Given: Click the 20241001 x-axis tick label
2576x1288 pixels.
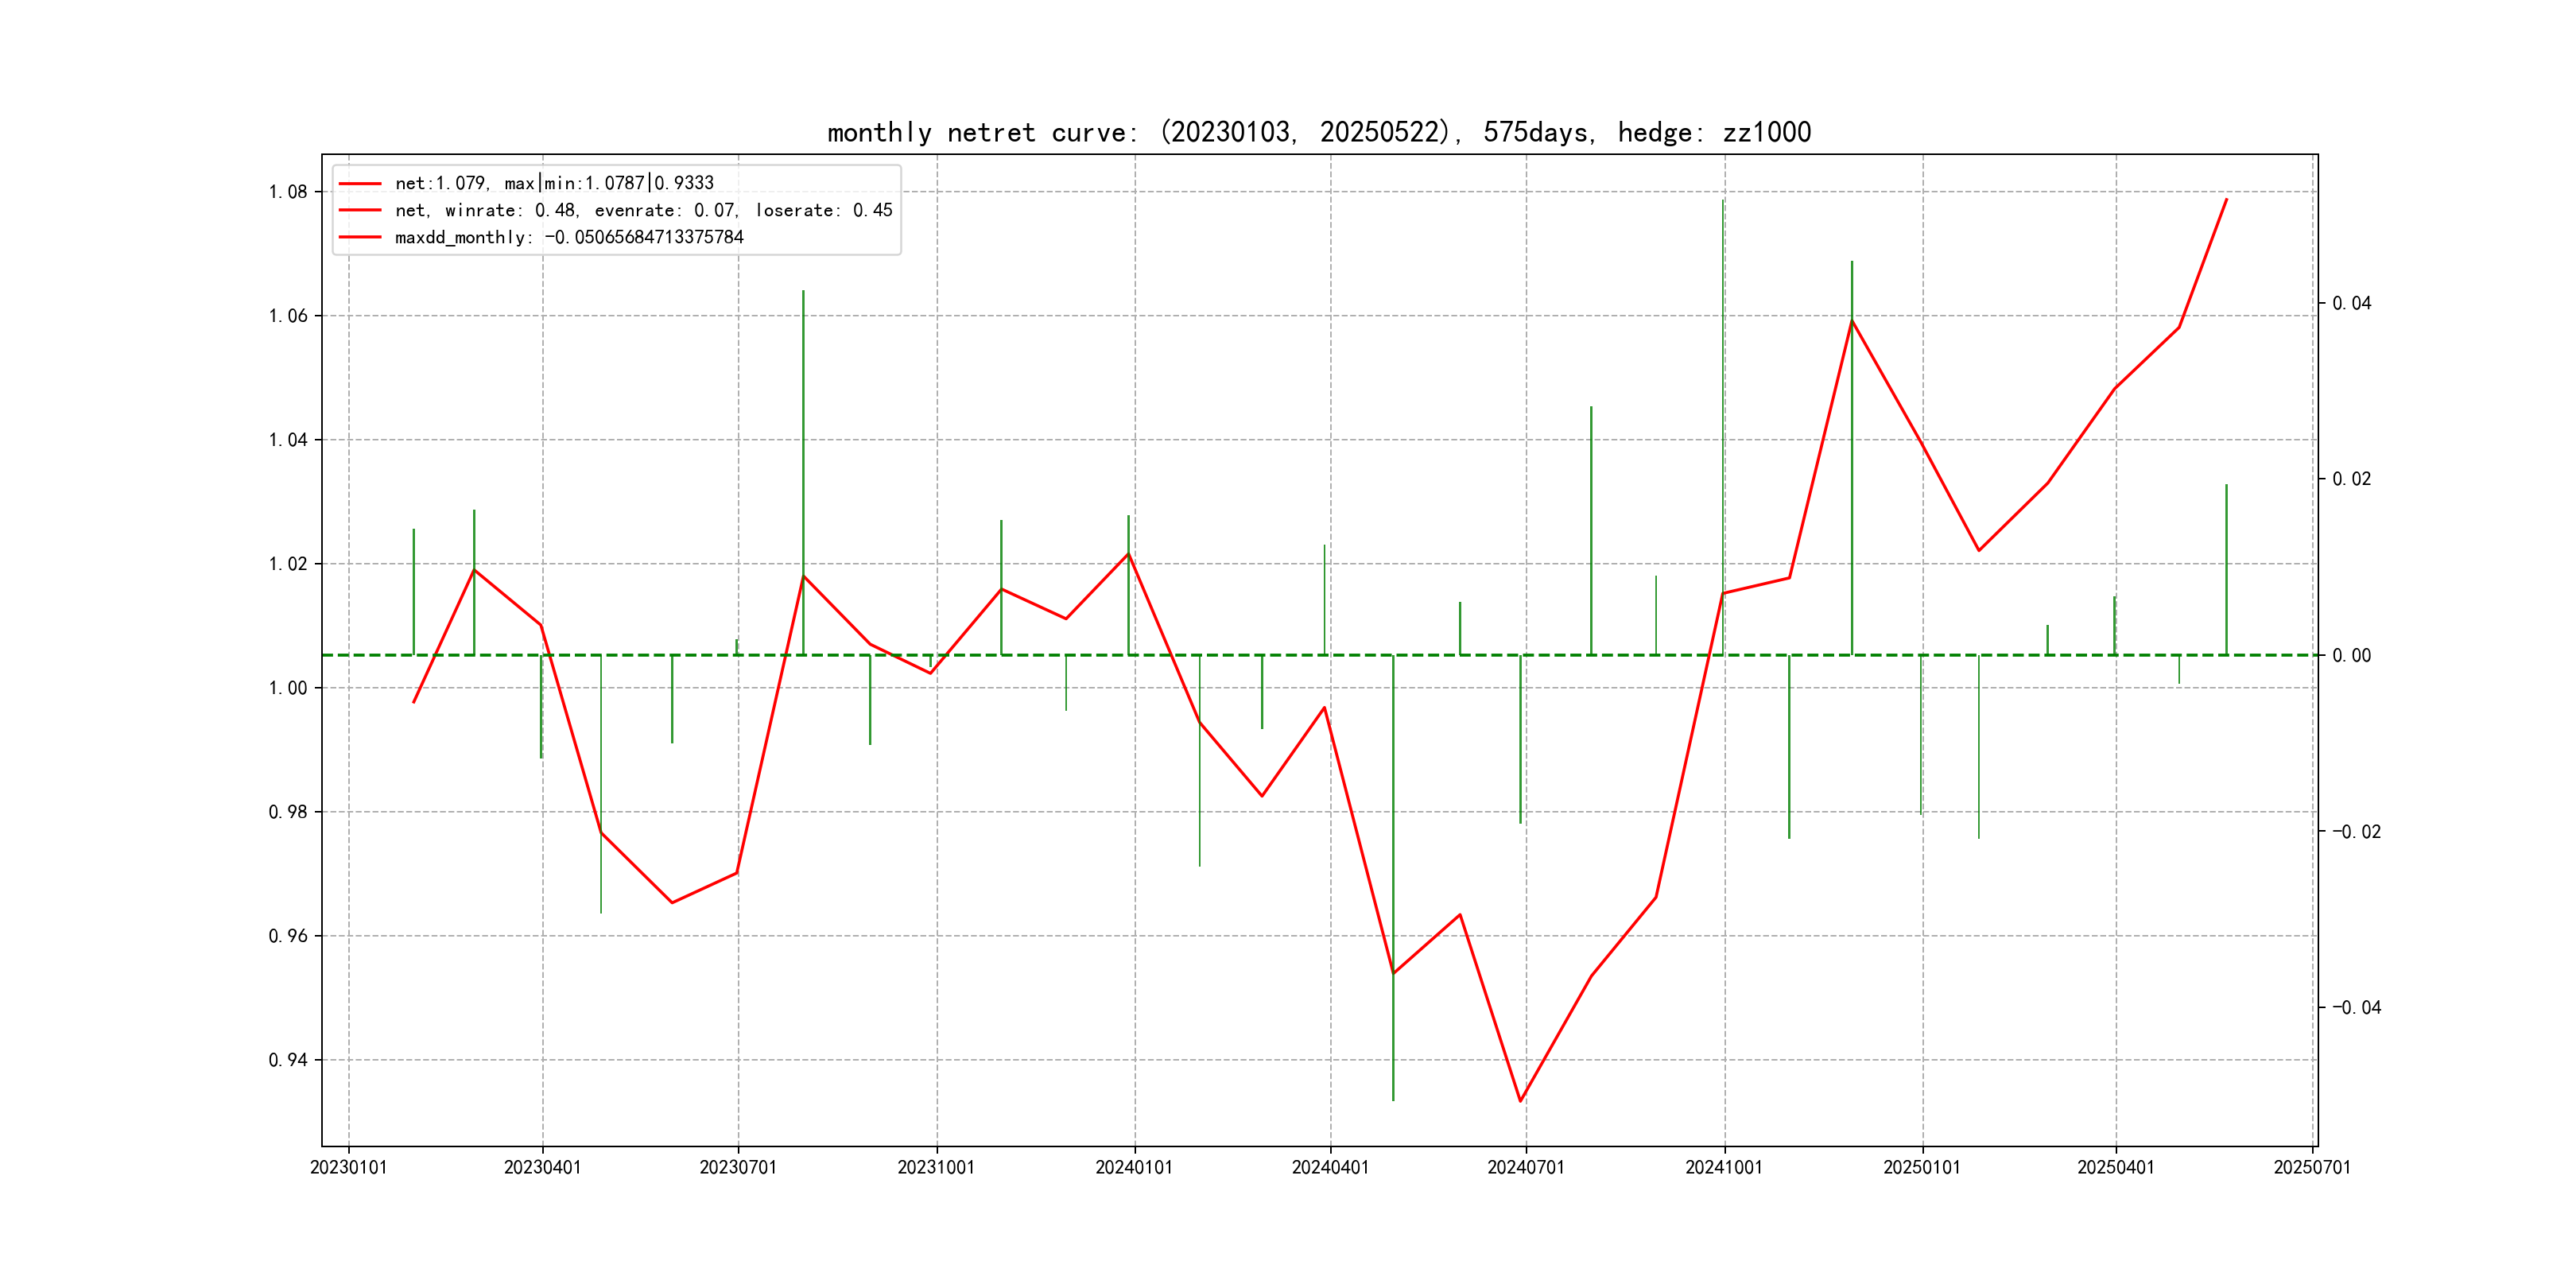Looking at the screenshot, I should click(1724, 1167).
